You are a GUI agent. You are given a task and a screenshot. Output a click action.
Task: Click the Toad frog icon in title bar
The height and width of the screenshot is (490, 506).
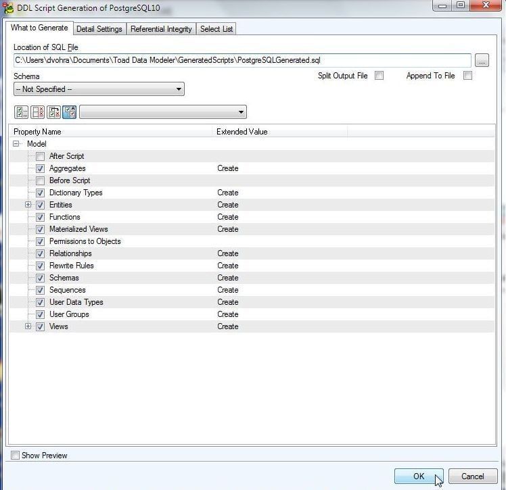[8, 7]
